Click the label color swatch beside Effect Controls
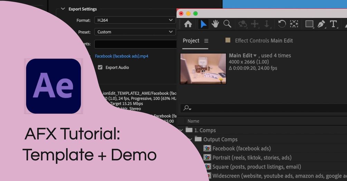 (228, 40)
